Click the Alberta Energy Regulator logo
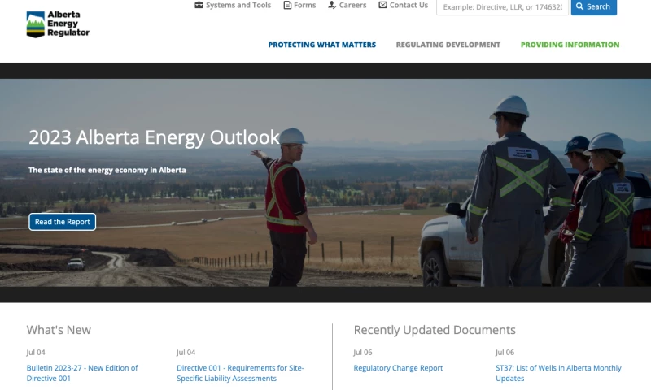The height and width of the screenshot is (390, 651). tap(58, 24)
